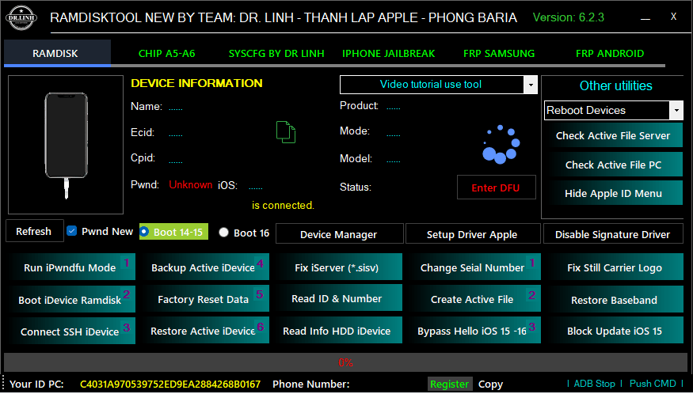Click the Enter DFU button

pyautogui.click(x=496, y=188)
